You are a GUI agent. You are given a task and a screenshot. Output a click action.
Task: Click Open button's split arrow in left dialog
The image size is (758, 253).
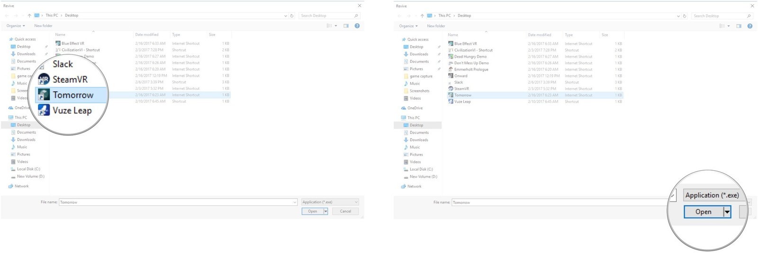(325, 211)
